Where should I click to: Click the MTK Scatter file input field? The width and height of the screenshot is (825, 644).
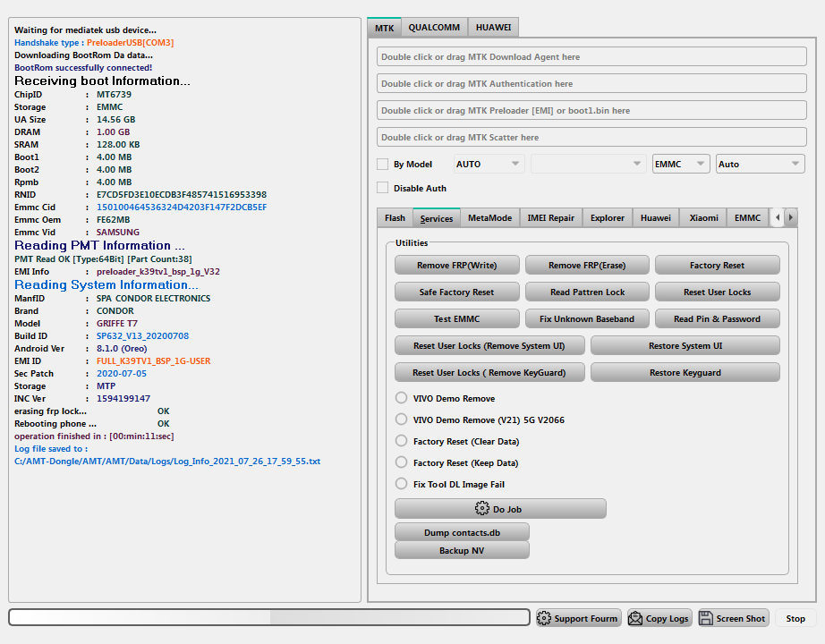[x=591, y=138]
